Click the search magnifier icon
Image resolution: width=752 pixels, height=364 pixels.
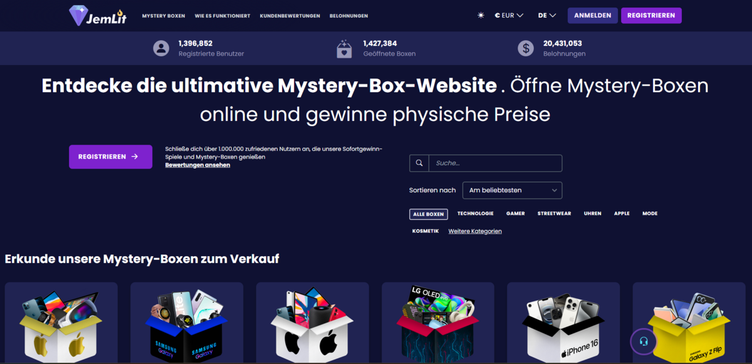[419, 164]
